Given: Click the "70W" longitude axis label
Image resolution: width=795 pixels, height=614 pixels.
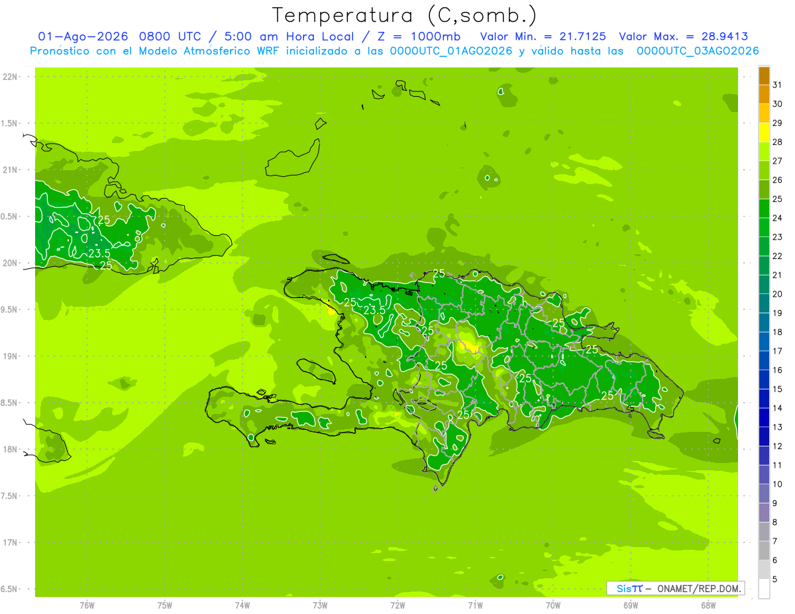Looking at the screenshot, I should [553, 605].
